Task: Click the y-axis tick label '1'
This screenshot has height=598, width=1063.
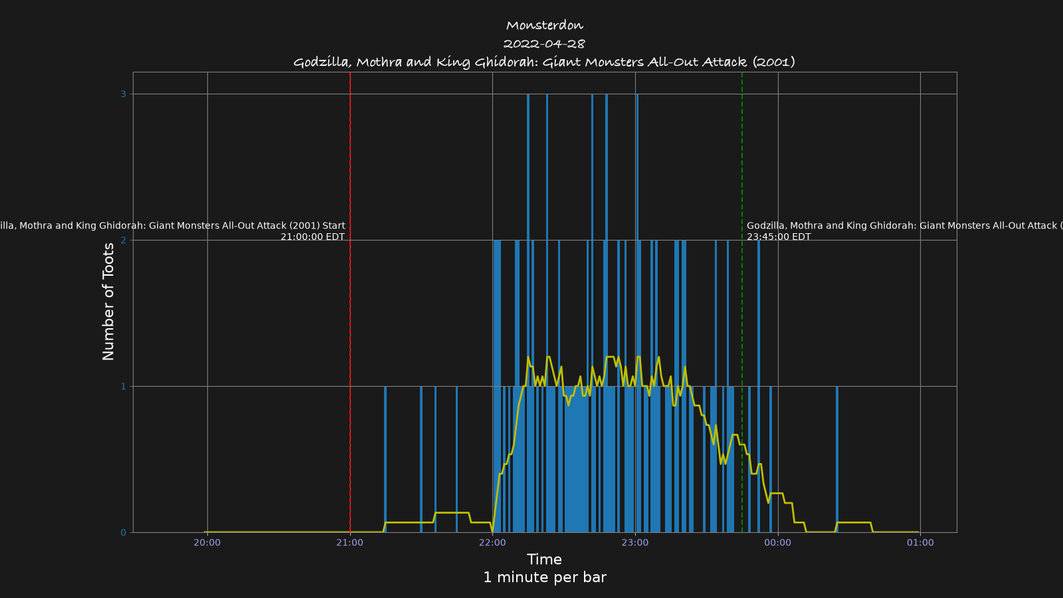Action: (x=123, y=387)
